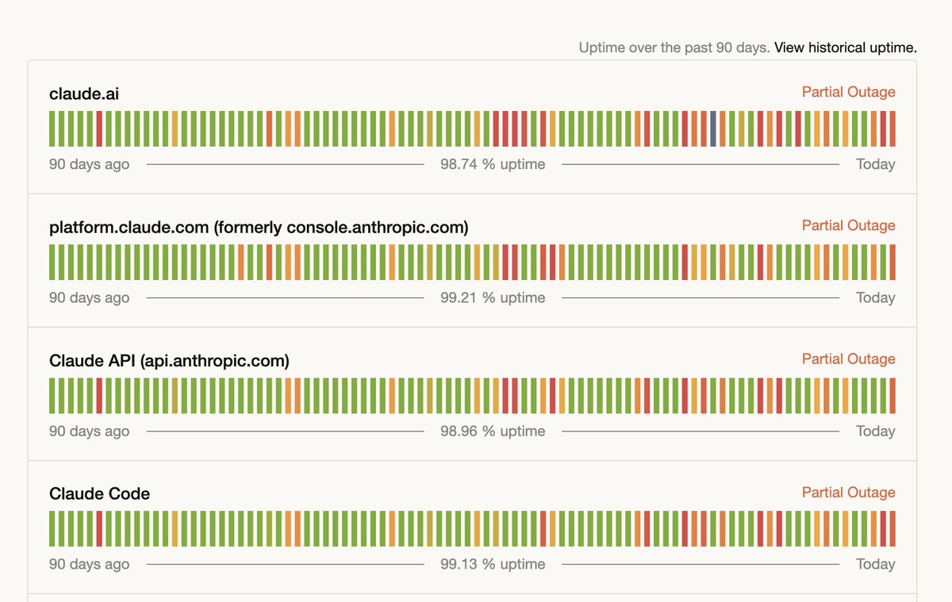Click the oldest leftmost bar in claude.ai row
The width and height of the screenshot is (952, 602).
click(x=52, y=128)
